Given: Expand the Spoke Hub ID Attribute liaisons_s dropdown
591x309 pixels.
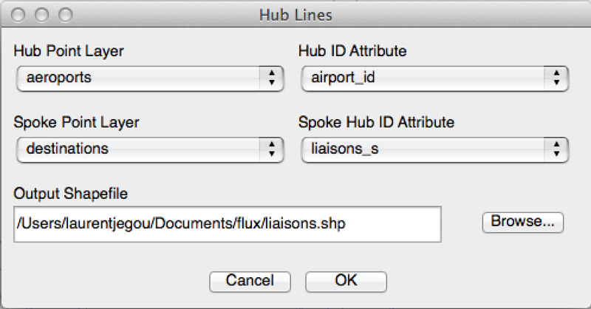Looking at the screenshot, I should point(425,149).
